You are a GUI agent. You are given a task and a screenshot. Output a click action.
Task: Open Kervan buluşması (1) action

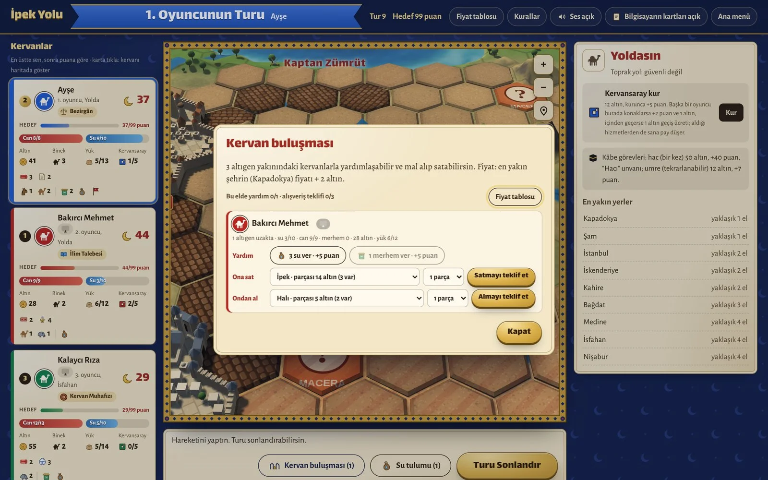pos(312,466)
